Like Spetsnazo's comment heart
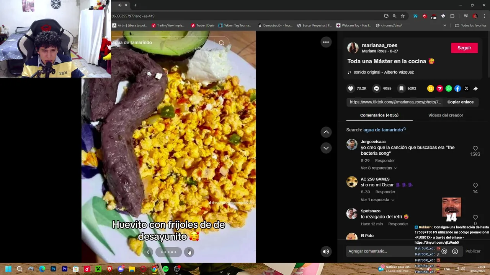This screenshot has height=275, width=490. (x=475, y=217)
